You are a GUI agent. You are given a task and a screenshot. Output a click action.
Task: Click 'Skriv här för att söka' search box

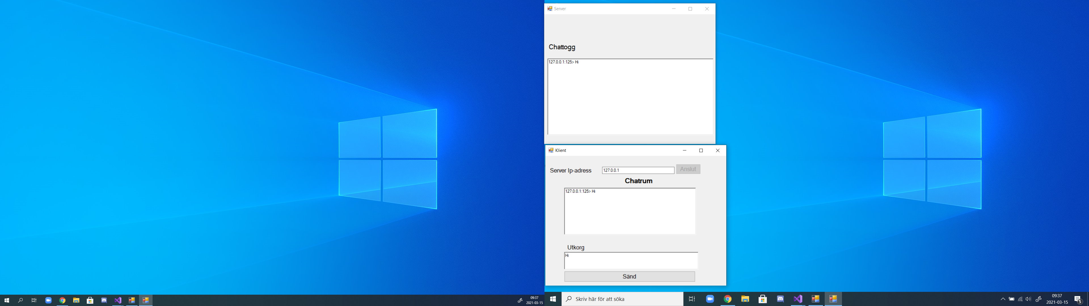[x=622, y=299]
